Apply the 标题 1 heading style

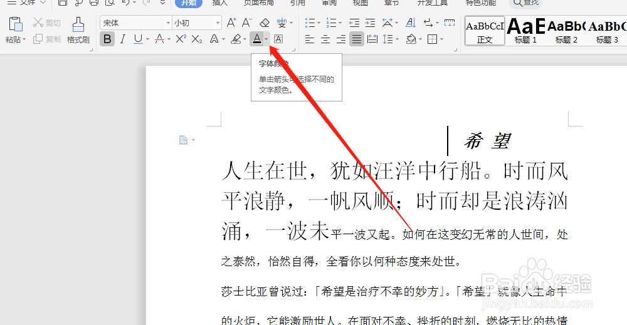pyautogui.click(x=526, y=31)
